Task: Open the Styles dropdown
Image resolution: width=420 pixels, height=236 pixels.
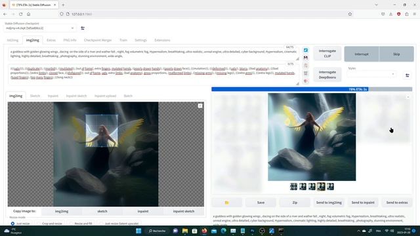Action: [371, 74]
